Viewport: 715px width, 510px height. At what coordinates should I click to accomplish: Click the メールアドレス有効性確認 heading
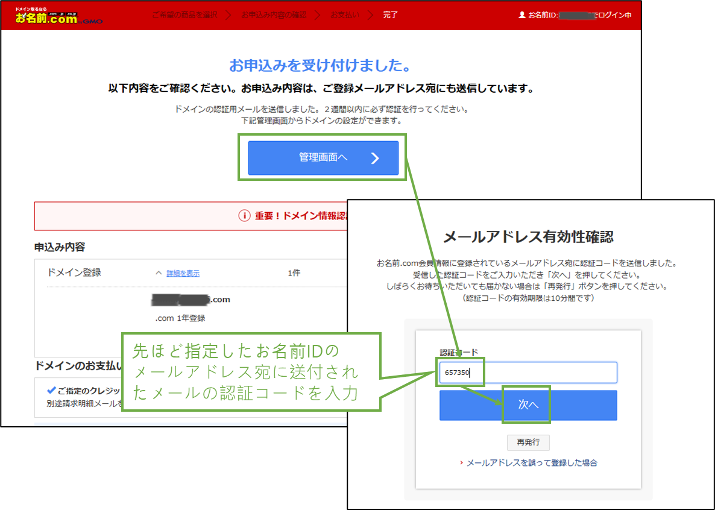click(528, 237)
